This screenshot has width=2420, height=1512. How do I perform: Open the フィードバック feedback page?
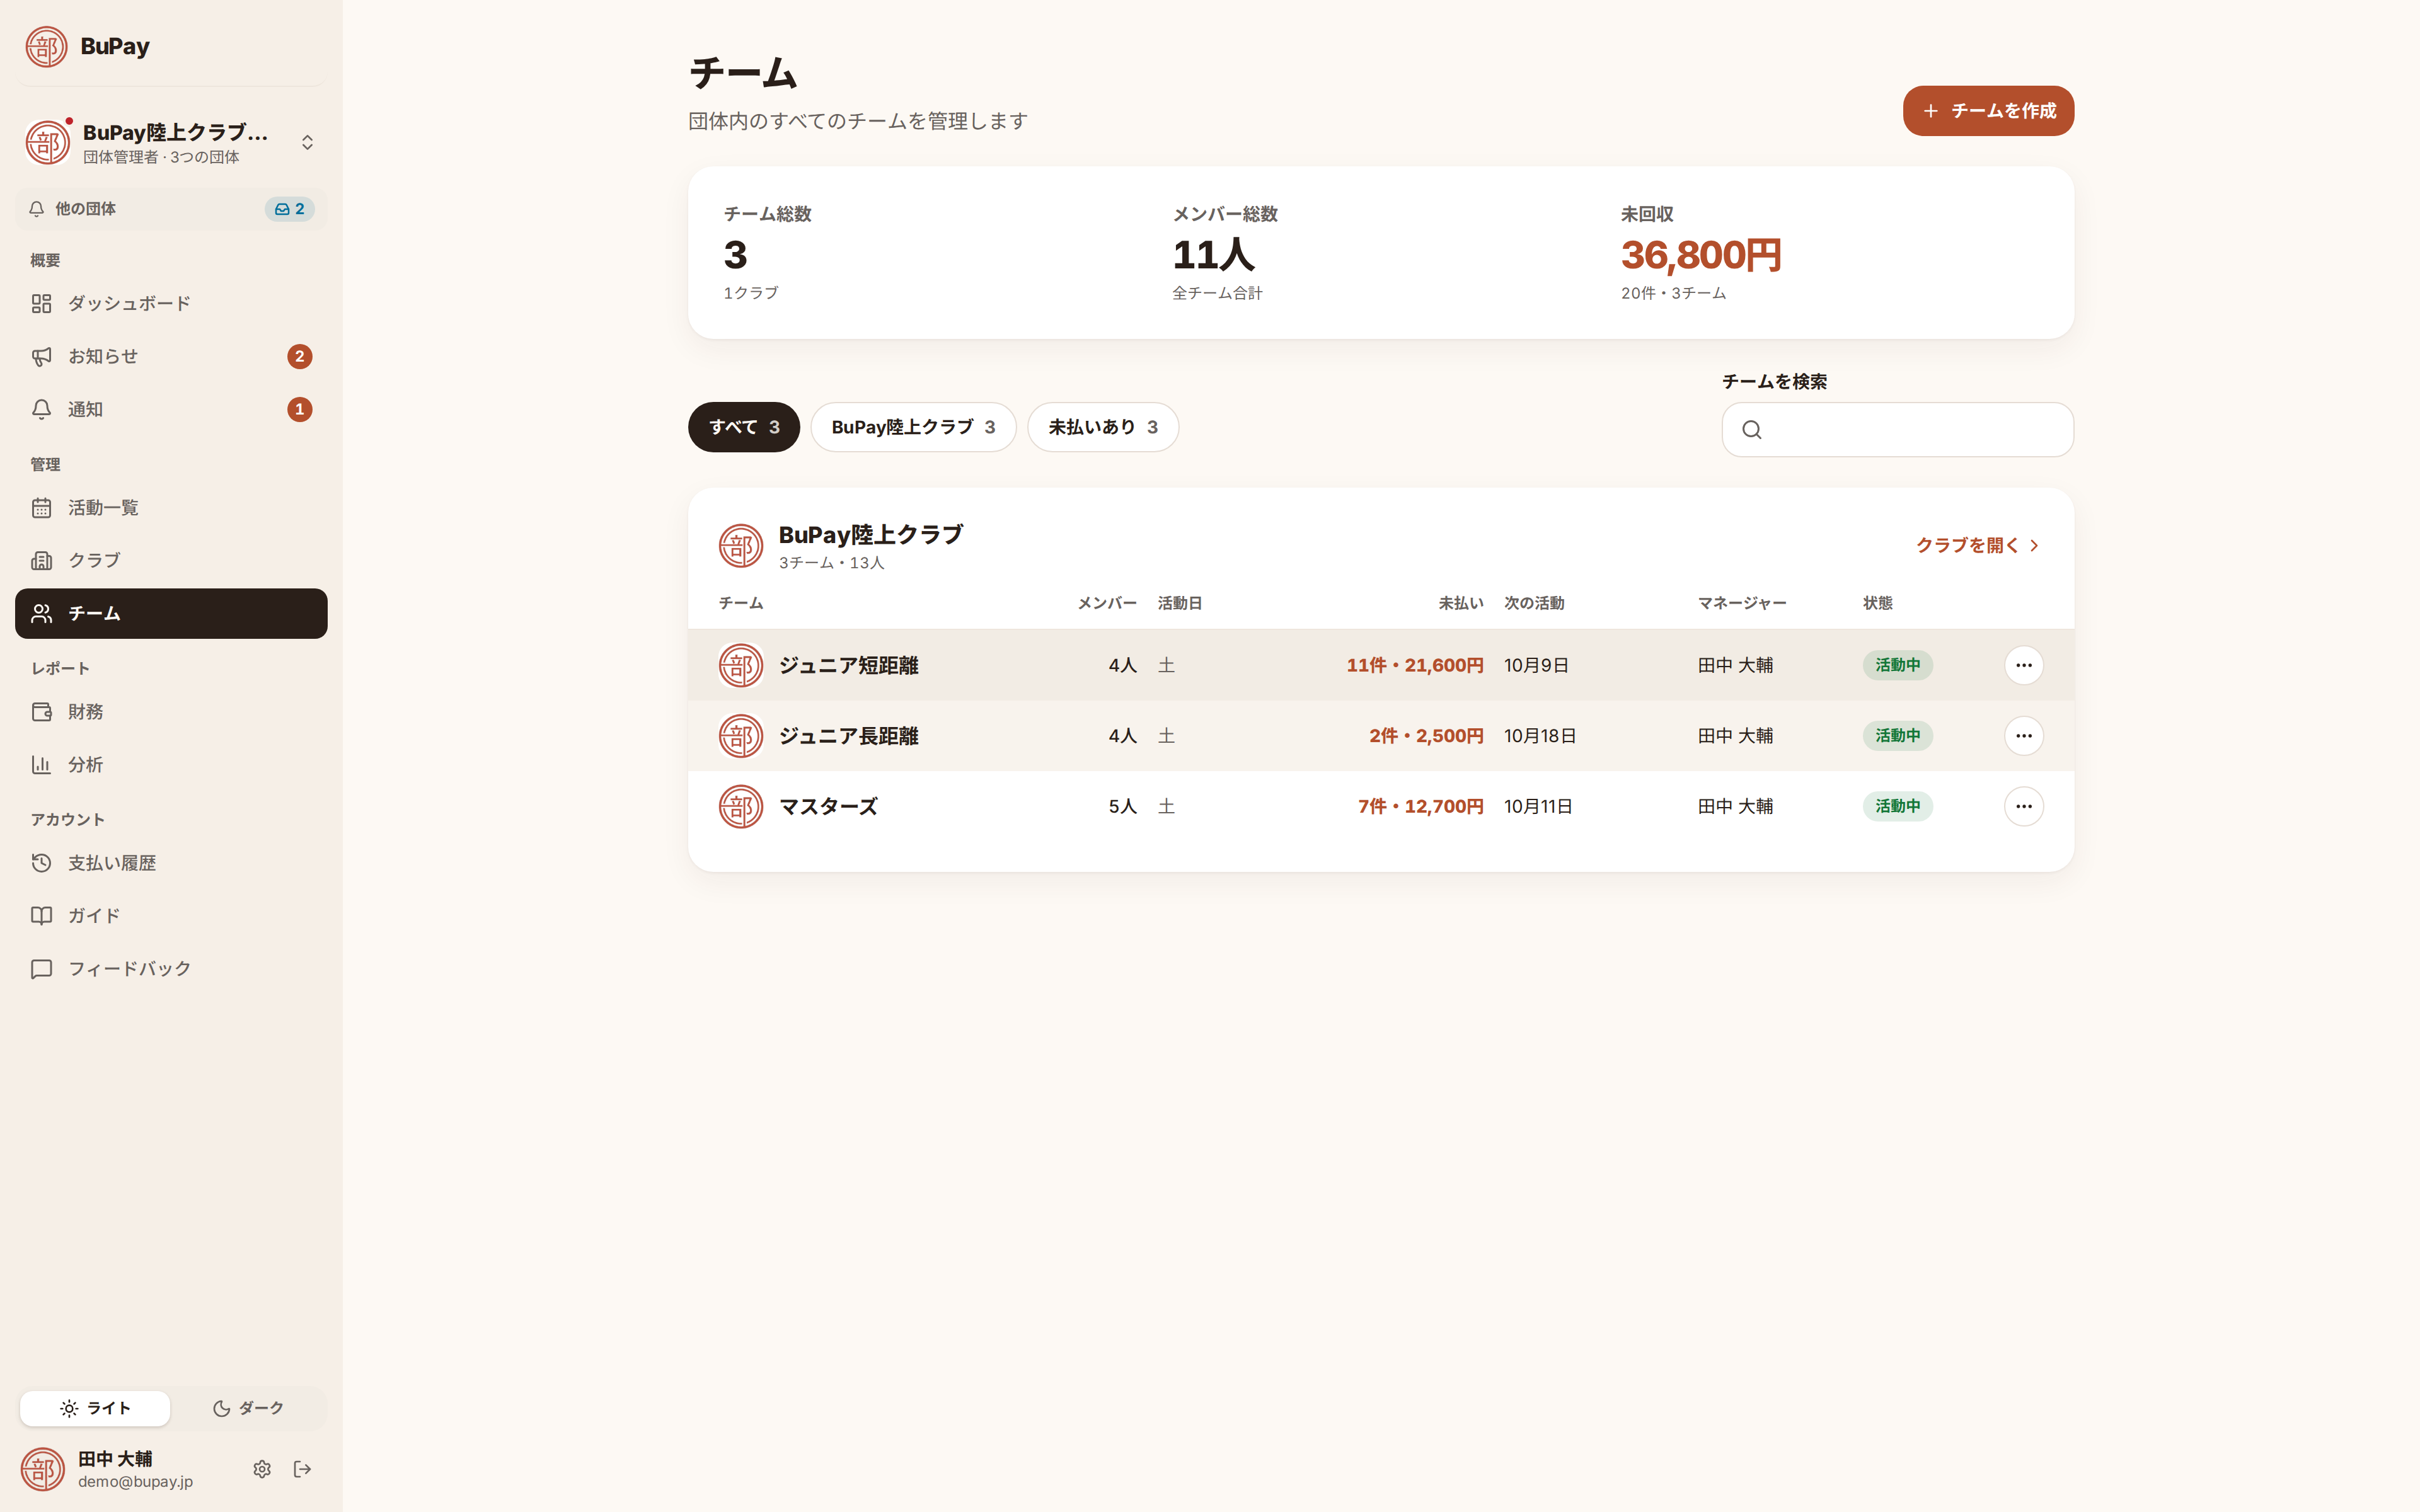coord(171,969)
